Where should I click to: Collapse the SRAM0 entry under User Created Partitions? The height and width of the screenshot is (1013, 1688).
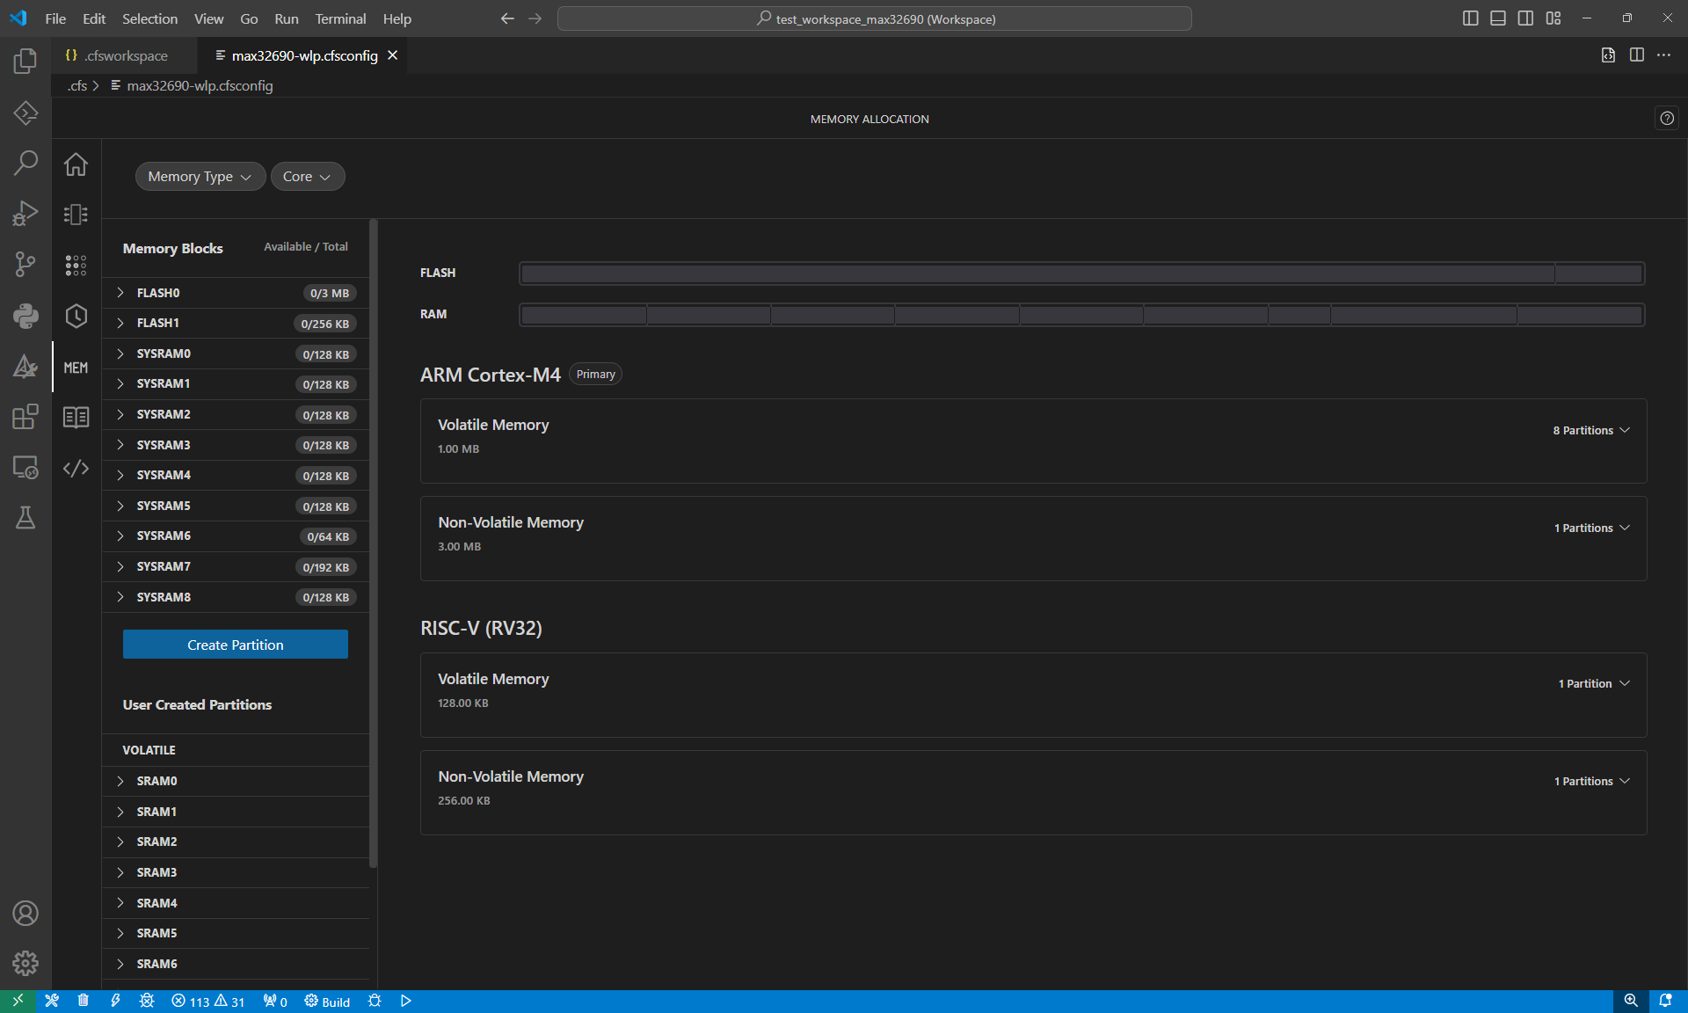click(121, 781)
